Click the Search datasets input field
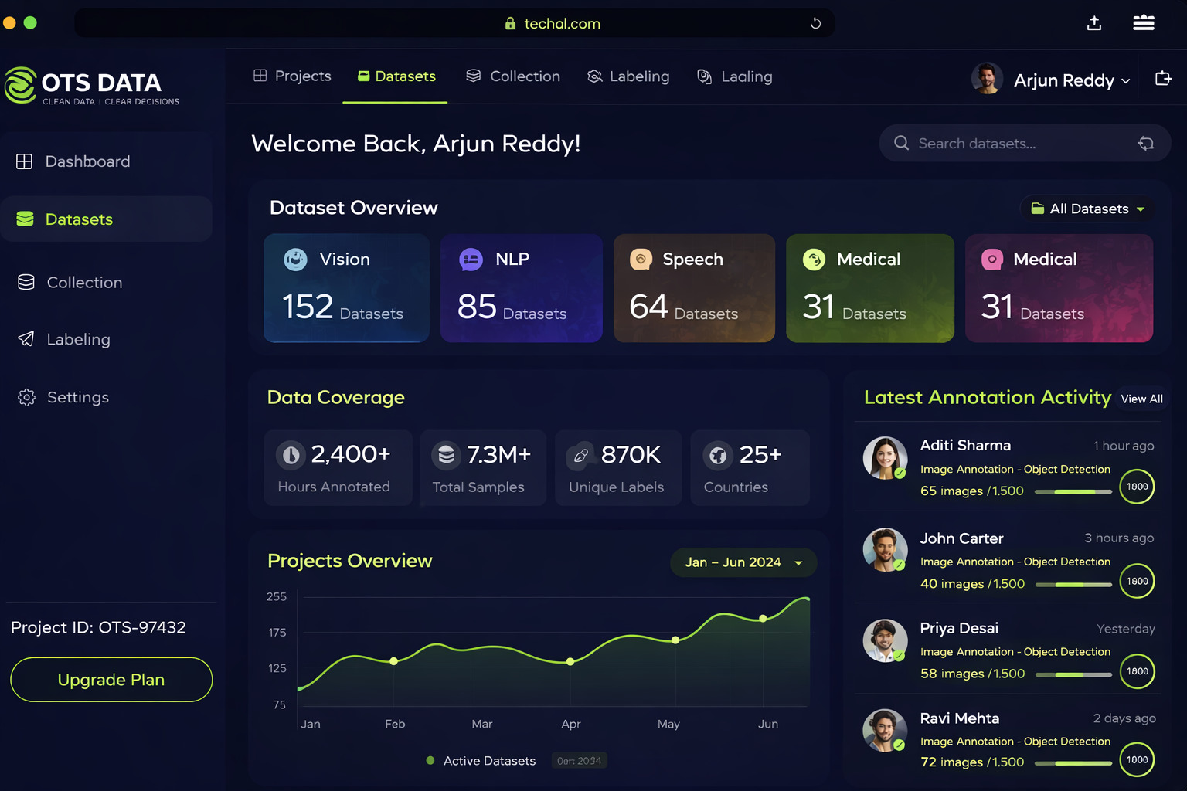The image size is (1187, 791). (1012, 144)
